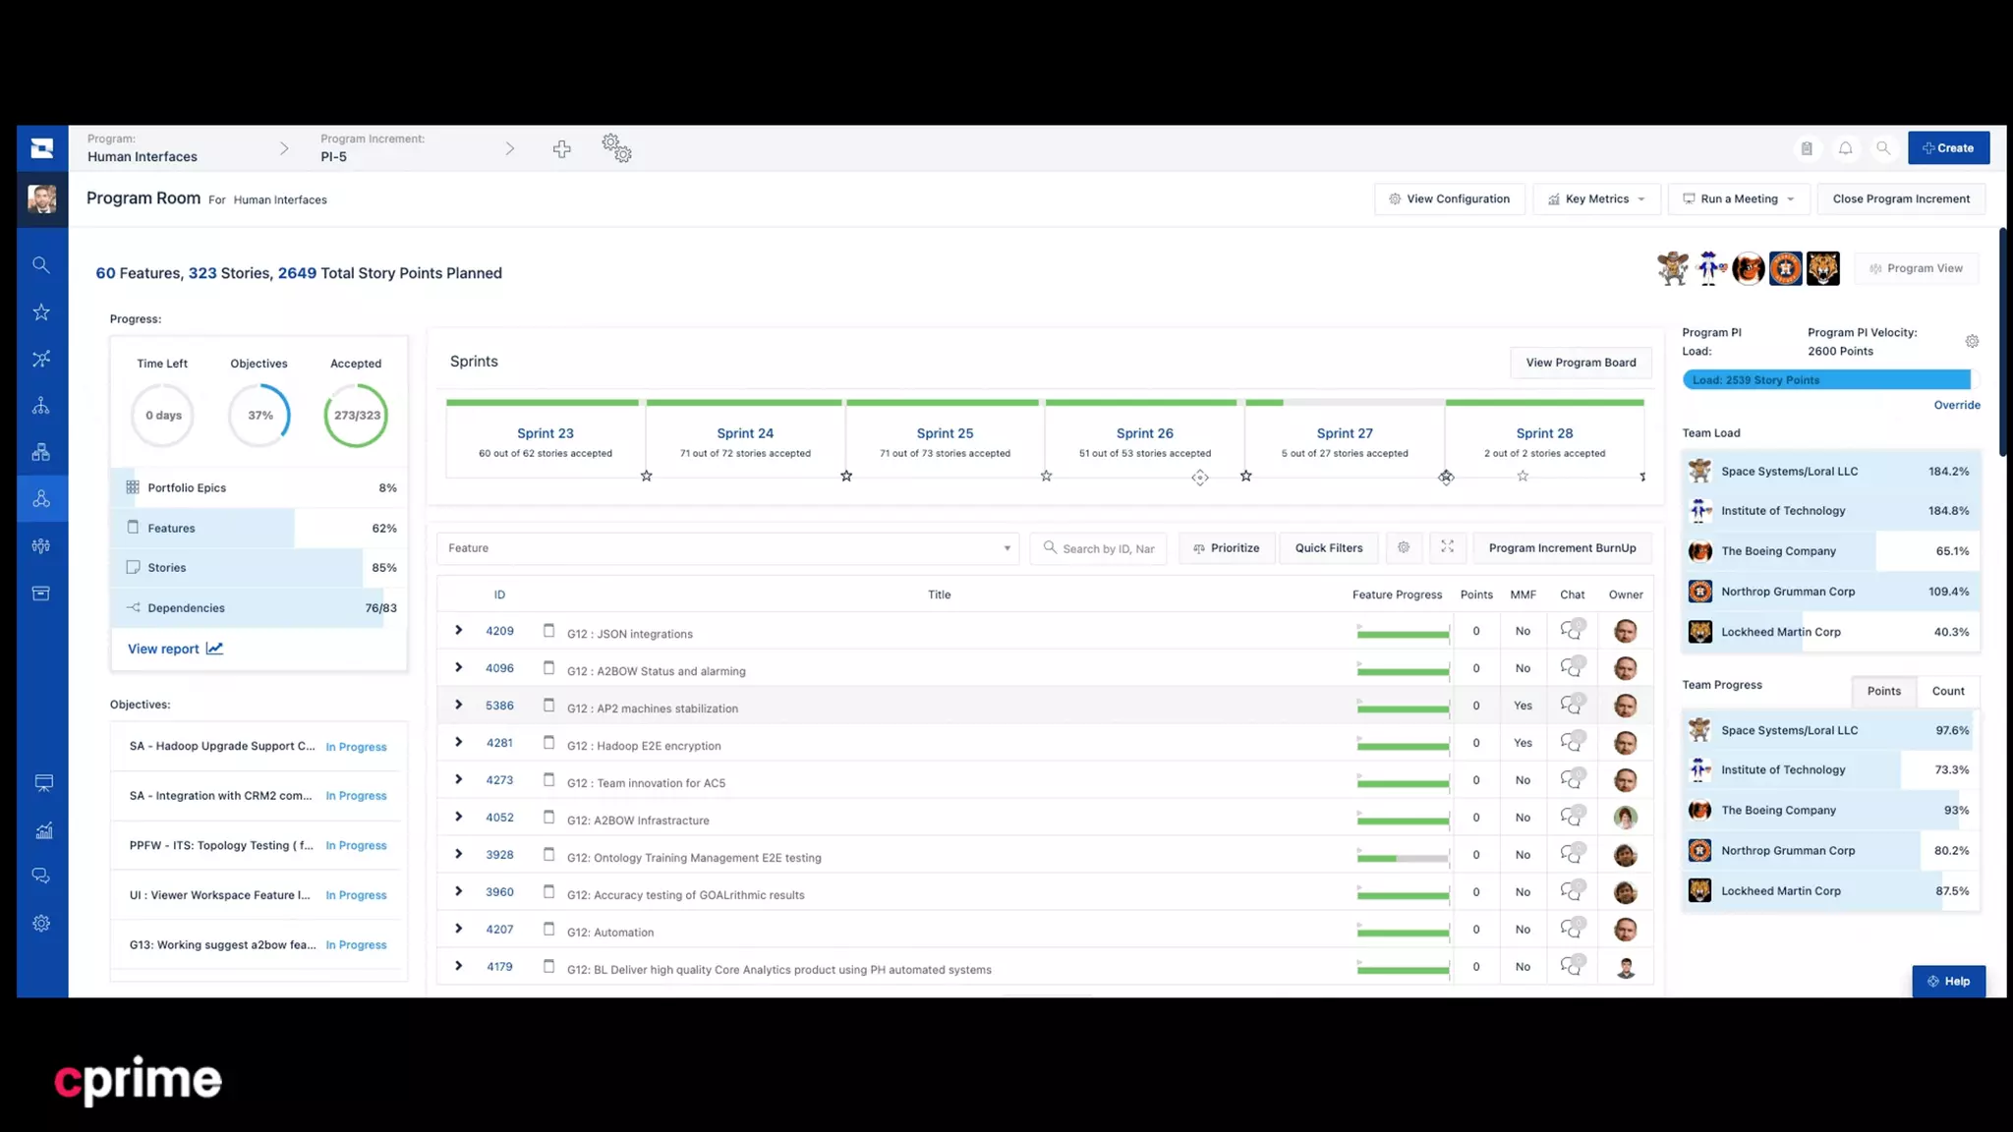The height and width of the screenshot is (1132, 2013).
Task: Open the Key Metrics dropdown
Action: (1596, 198)
